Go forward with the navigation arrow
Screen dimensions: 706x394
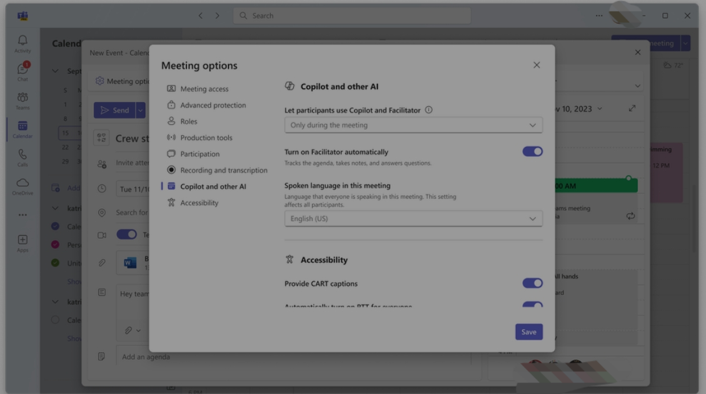coord(217,16)
